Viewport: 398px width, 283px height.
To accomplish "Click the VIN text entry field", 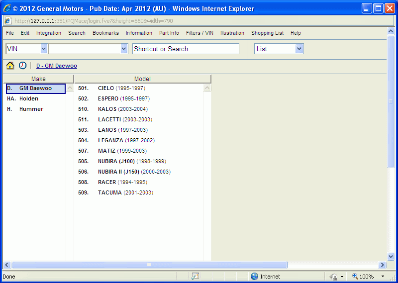I will tap(85, 49).
